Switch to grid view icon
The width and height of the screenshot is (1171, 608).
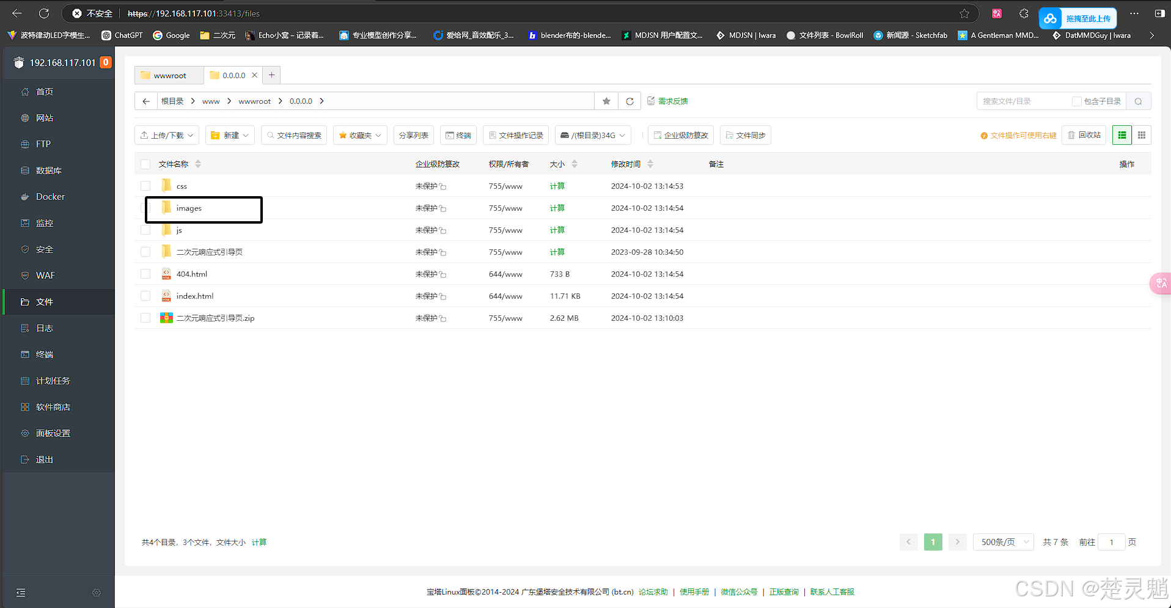click(x=1142, y=135)
